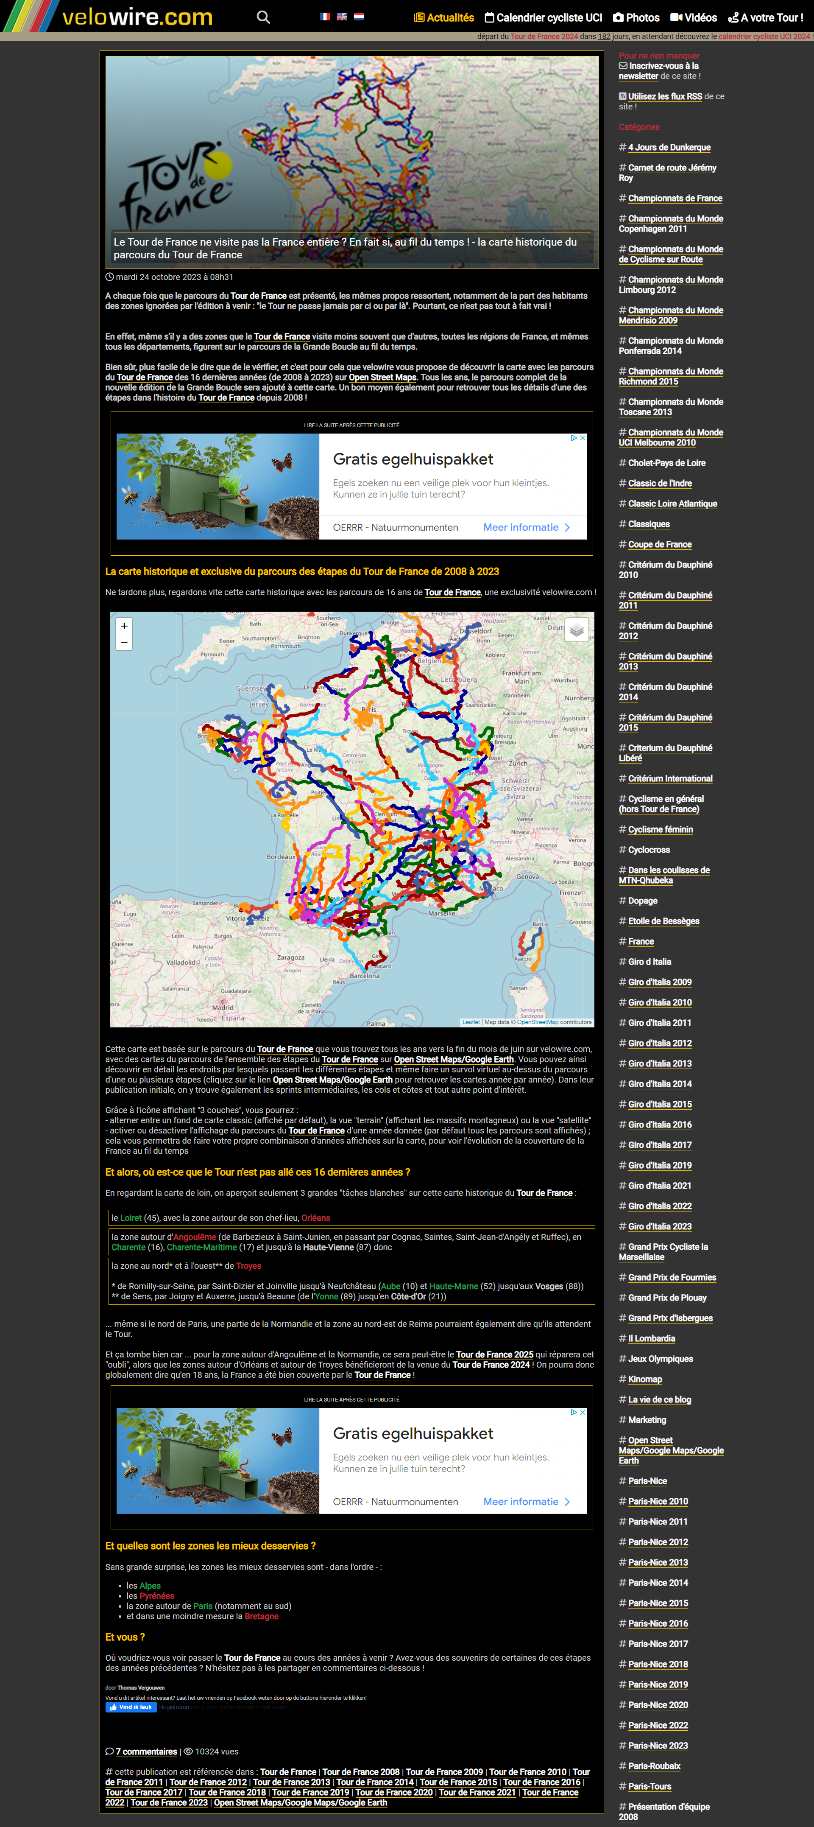Click the Bretagne link in the list
The width and height of the screenshot is (814, 1827).
point(261,1616)
